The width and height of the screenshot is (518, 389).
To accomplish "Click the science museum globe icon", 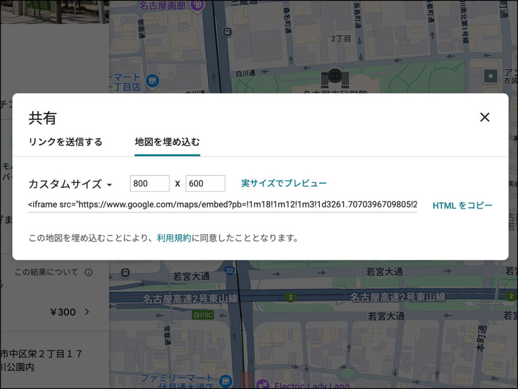I will (x=334, y=77).
